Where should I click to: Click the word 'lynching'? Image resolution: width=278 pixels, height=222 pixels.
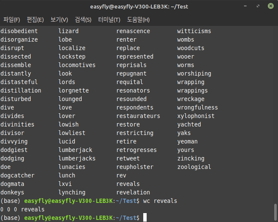(x=72, y=193)
